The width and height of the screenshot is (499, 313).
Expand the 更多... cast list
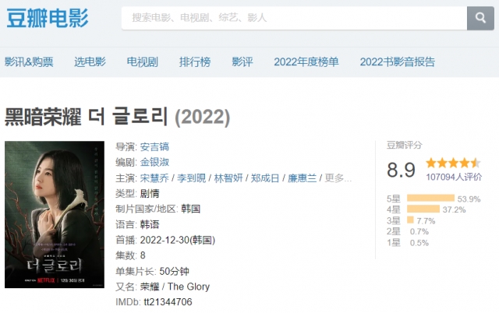338,178
